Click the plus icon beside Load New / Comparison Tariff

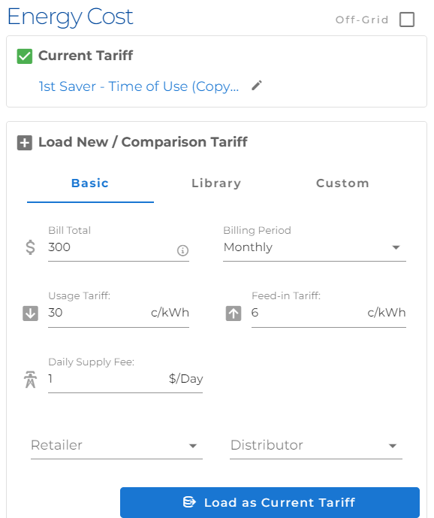(25, 143)
